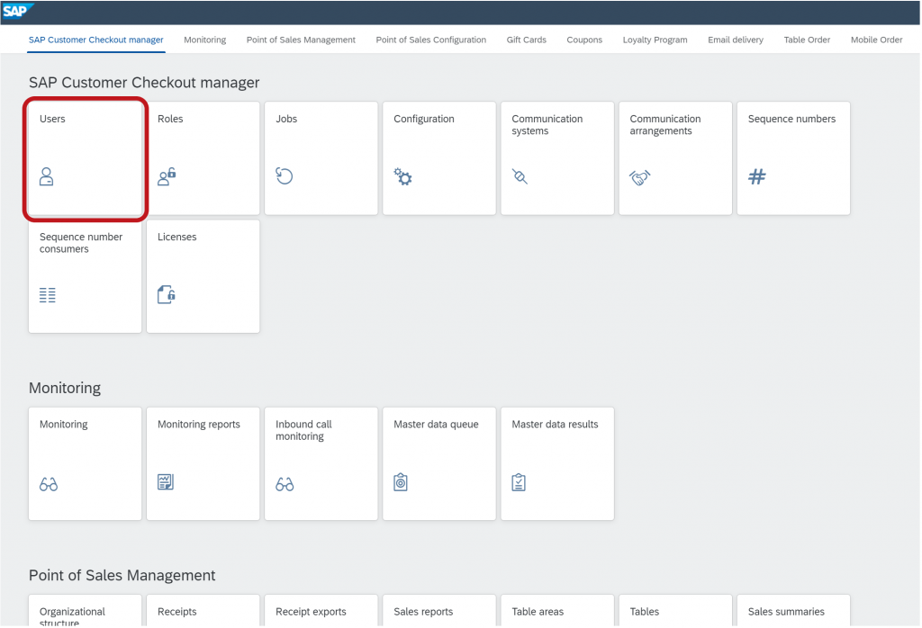Click the Communication arrangements handshake icon
This screenshot has width=922, height=628.
[640, 177]
